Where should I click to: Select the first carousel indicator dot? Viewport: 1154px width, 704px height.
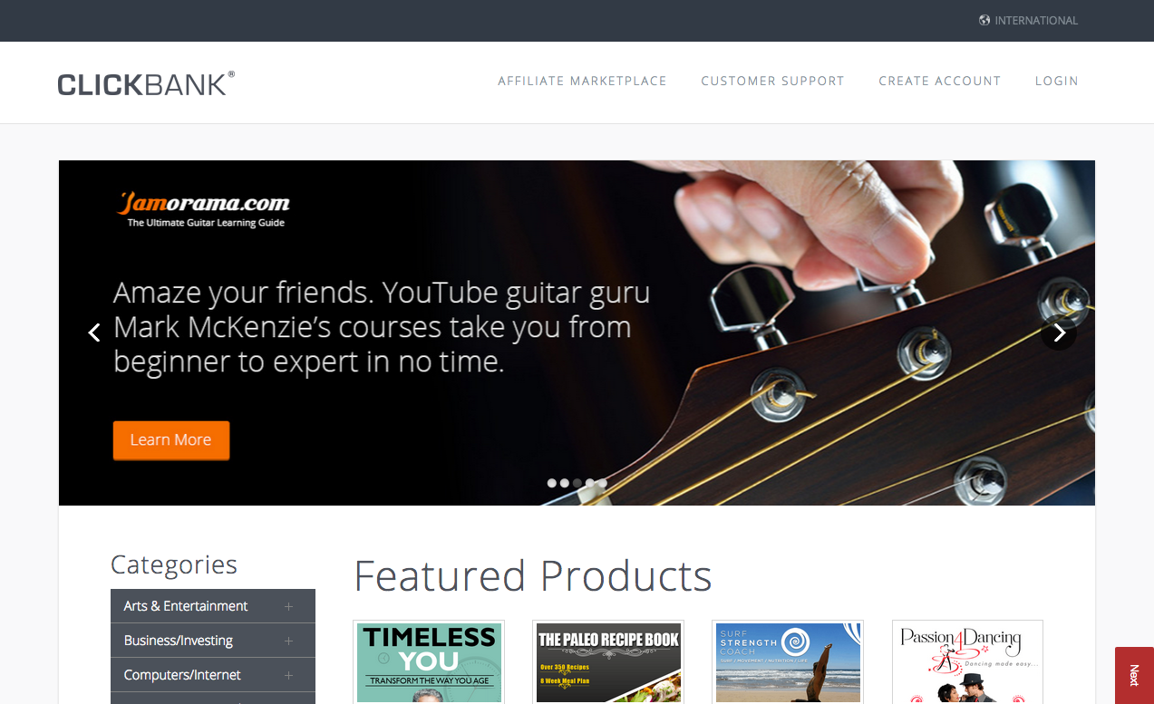tap(551, 483)
